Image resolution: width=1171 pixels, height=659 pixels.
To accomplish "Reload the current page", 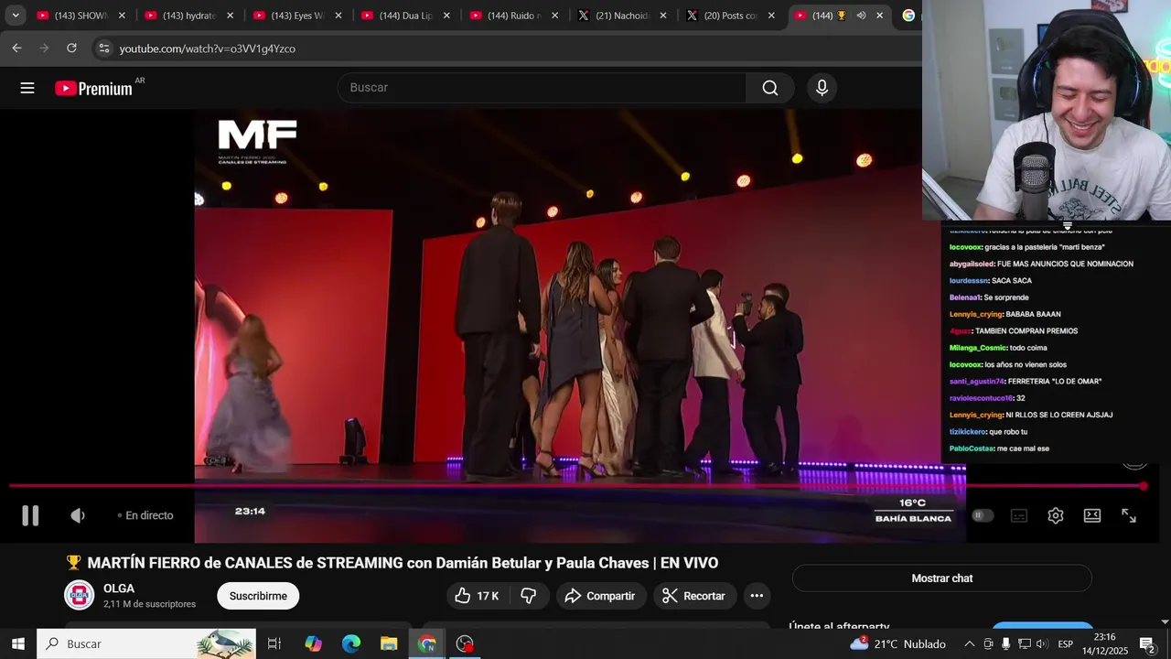I will pyautogui.click(x=71, y=49).
